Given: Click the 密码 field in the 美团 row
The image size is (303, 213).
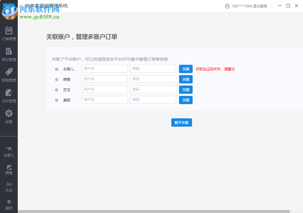Looking at the screenshot, I should pos(153,100).
